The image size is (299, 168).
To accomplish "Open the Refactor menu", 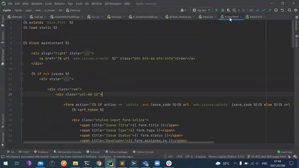I will [x=60, y=4].
